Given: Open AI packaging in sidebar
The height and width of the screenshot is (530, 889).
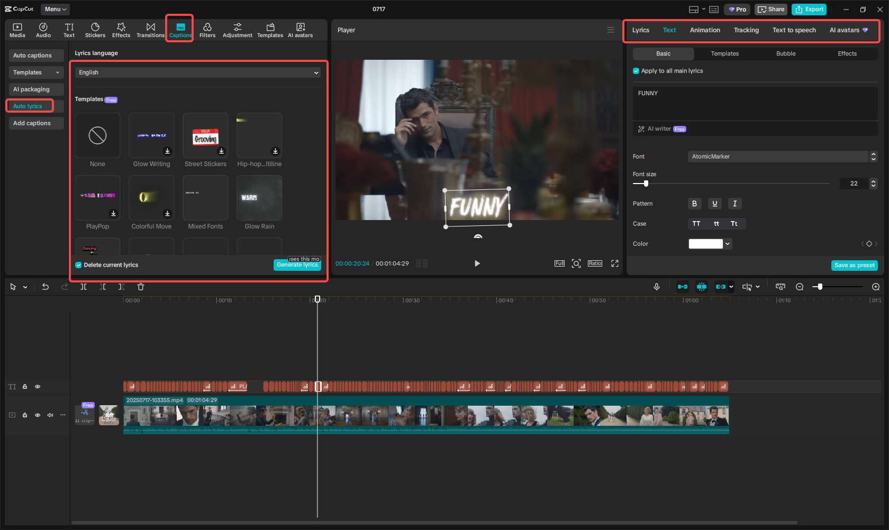Looking at the screenshot, I should coord(36,89).
